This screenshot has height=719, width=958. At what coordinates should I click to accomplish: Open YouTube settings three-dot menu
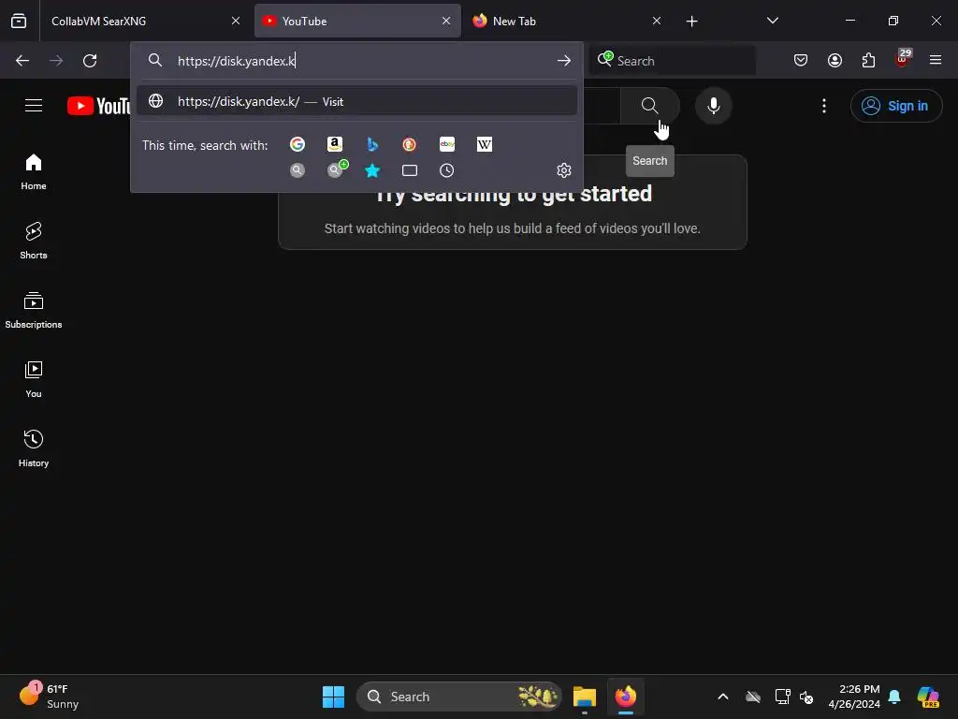click(824, 106)
